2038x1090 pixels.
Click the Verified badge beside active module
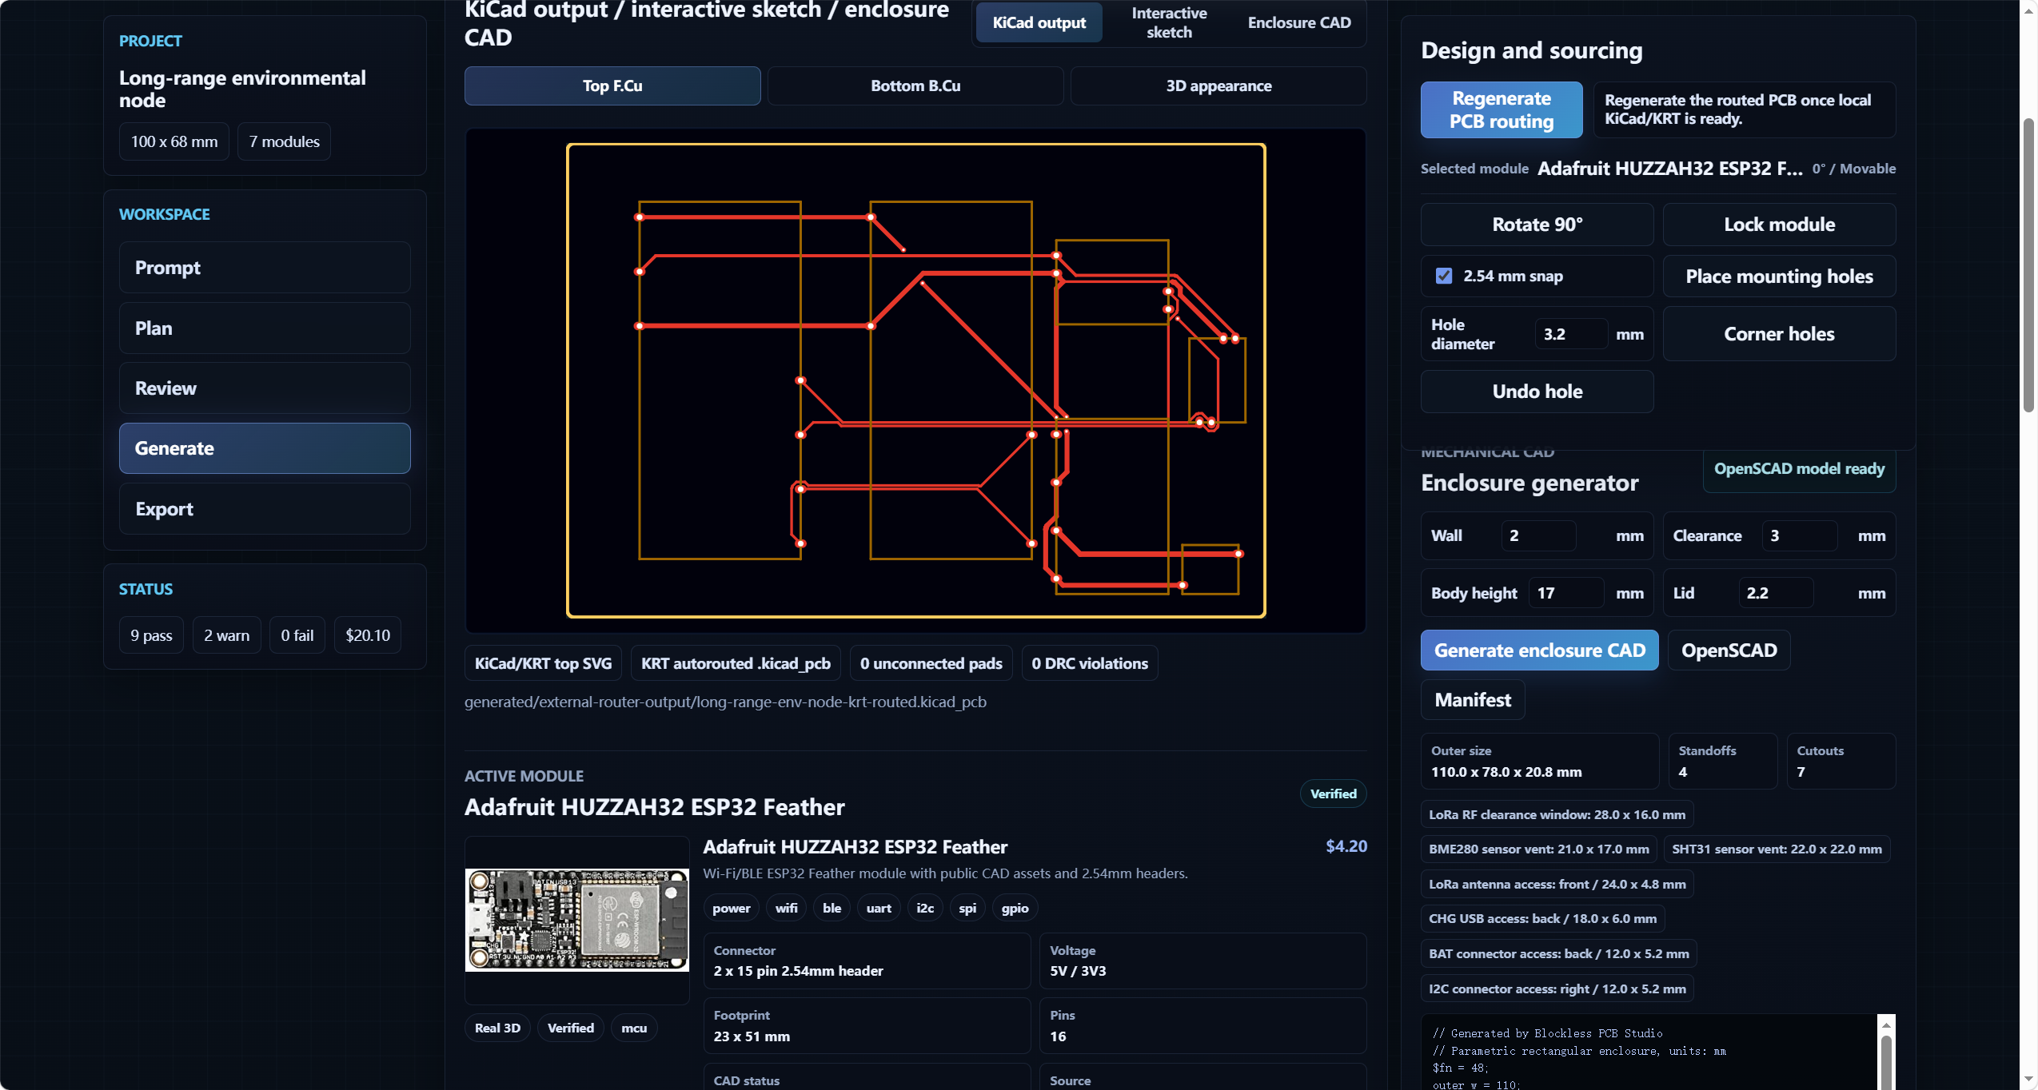coord(1333,794)
